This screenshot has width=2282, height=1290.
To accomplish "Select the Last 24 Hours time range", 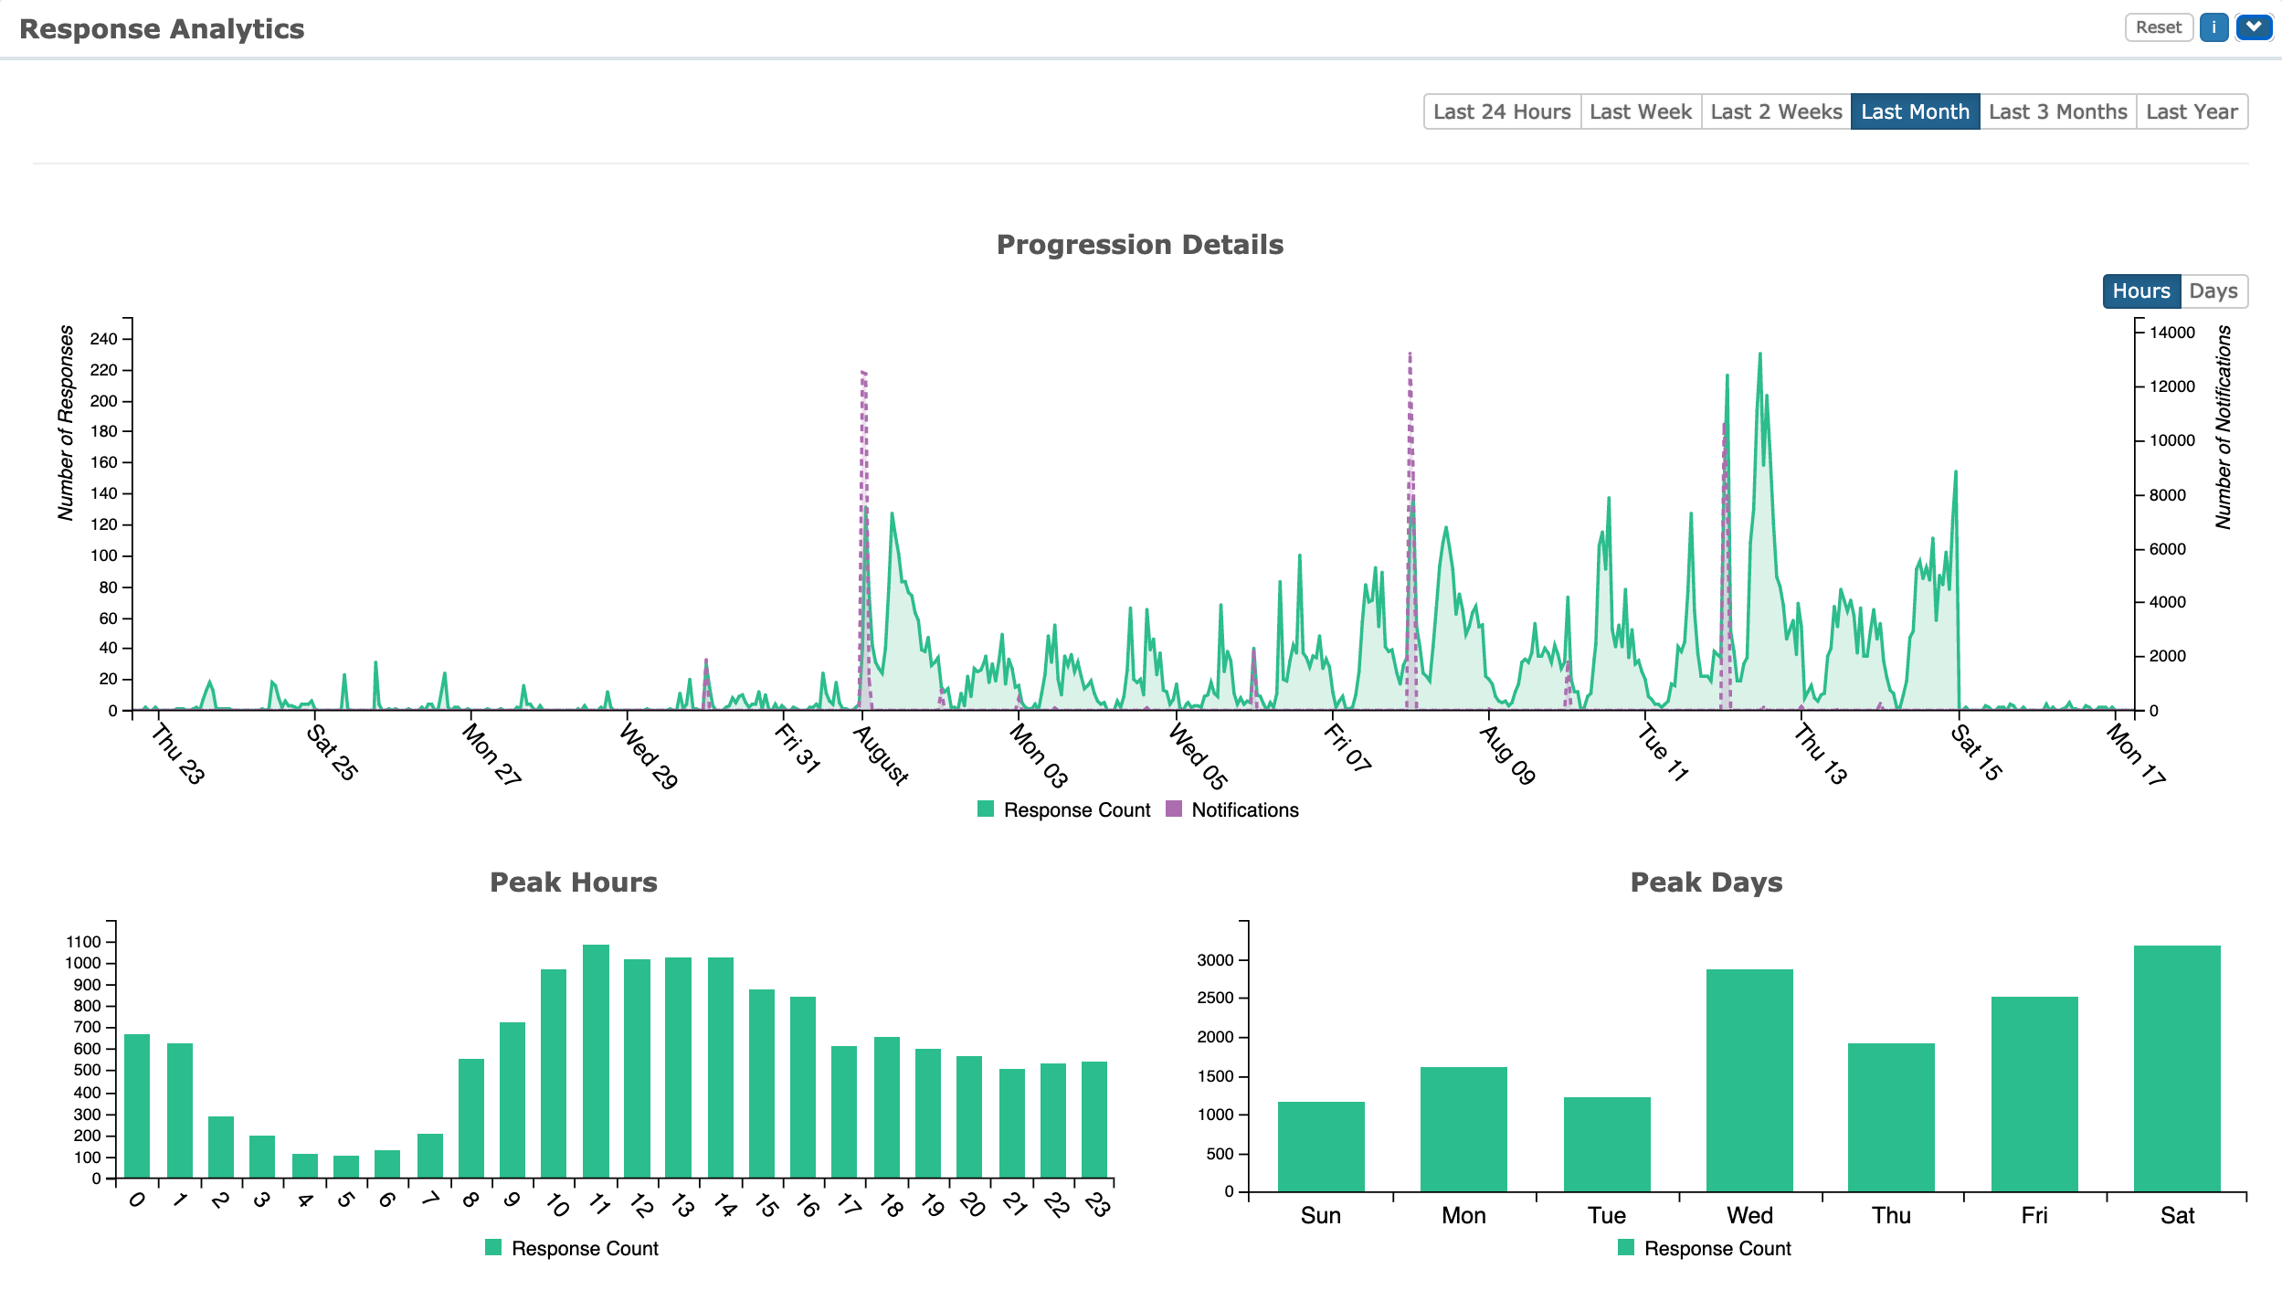I will (x=1501, y=111).
